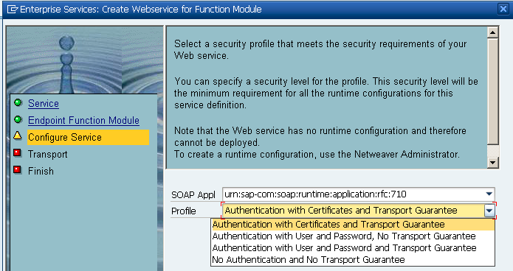Open the Service wizard step link
The height and width of the screenshot is (271, 513).
pyautogui.click(x=44, y=104)
